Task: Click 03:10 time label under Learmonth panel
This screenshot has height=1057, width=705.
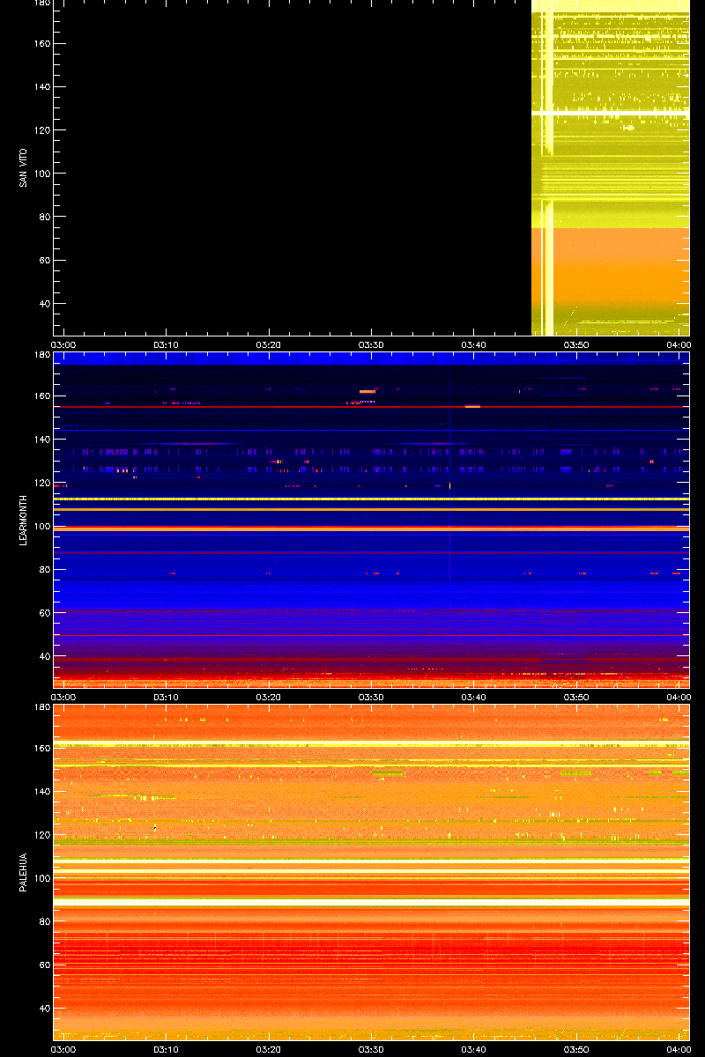Action: pyautogui.click(x=167, y=697)
